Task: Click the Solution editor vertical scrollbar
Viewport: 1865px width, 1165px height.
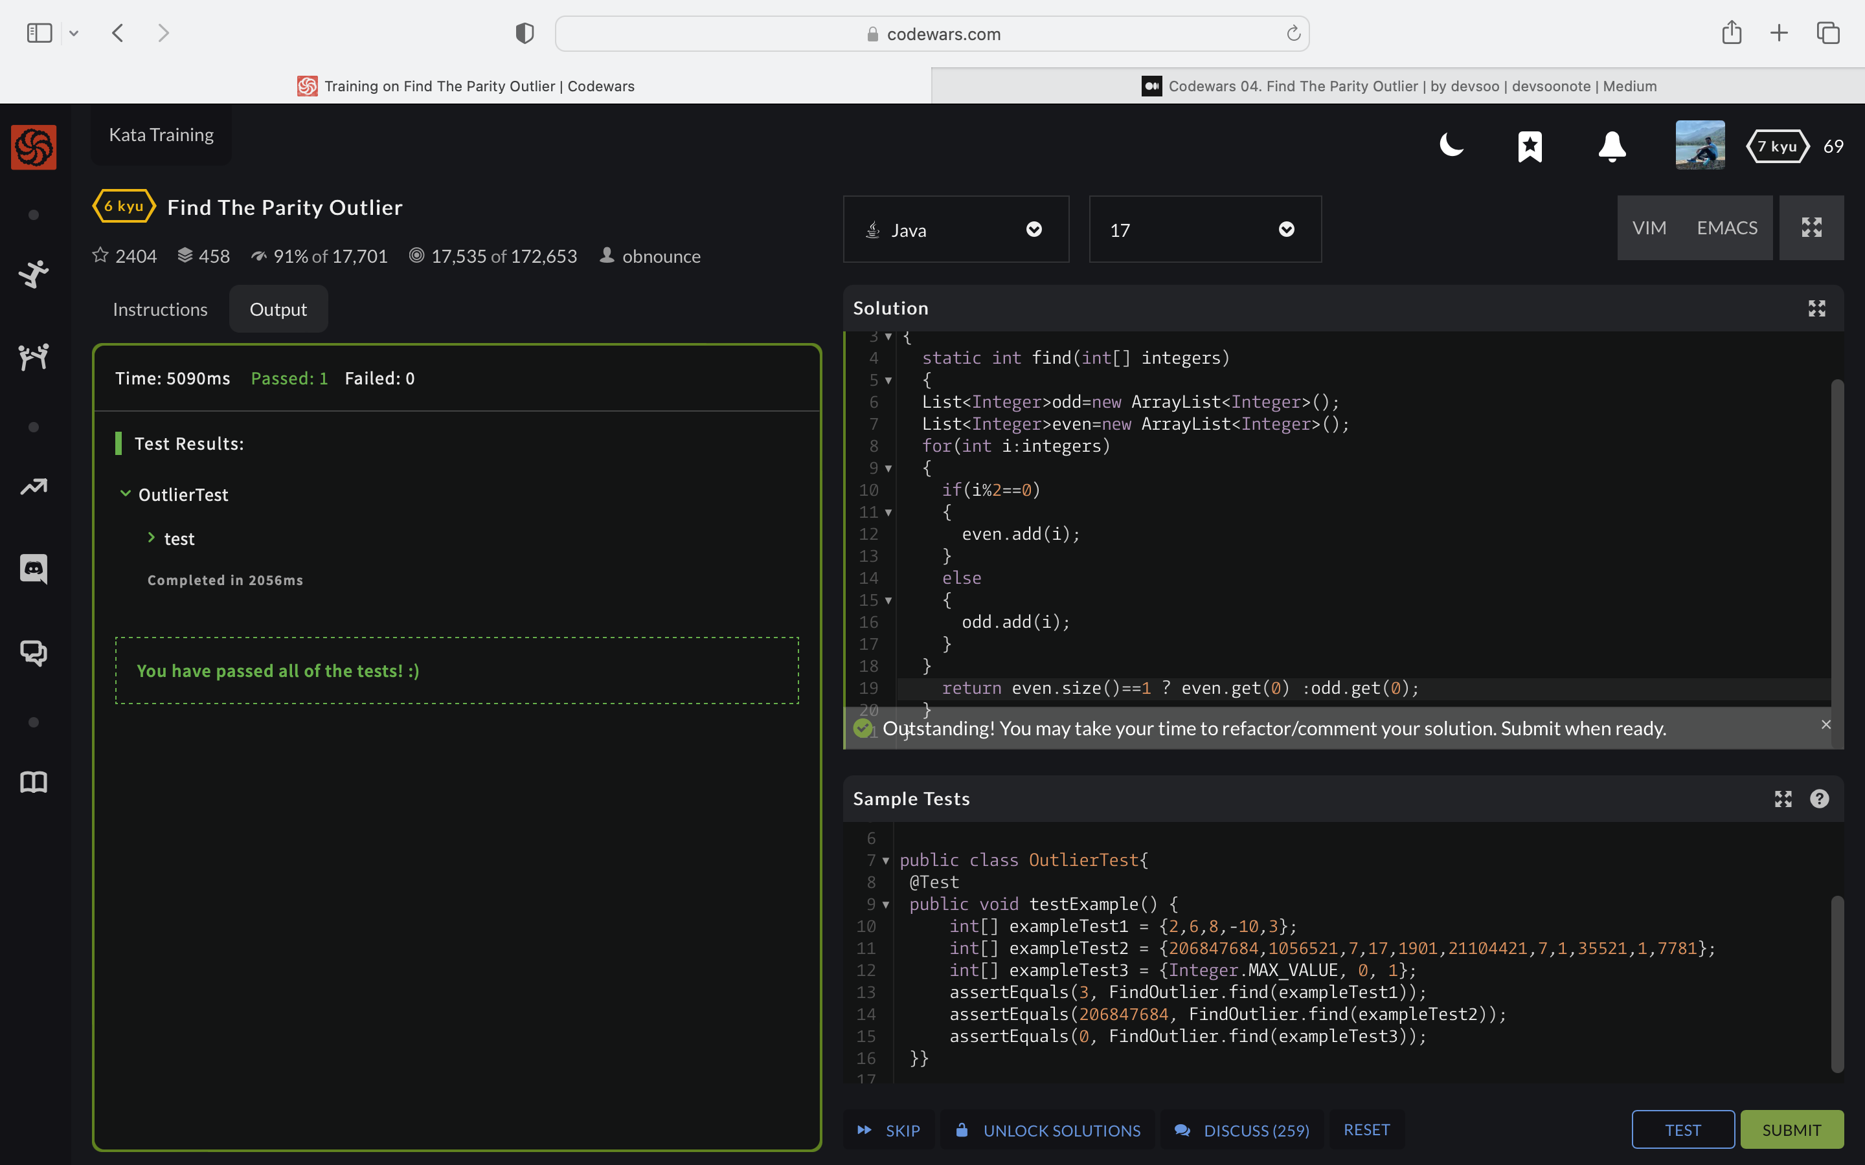Action: pyautogui.click(x=1837, y=539)
